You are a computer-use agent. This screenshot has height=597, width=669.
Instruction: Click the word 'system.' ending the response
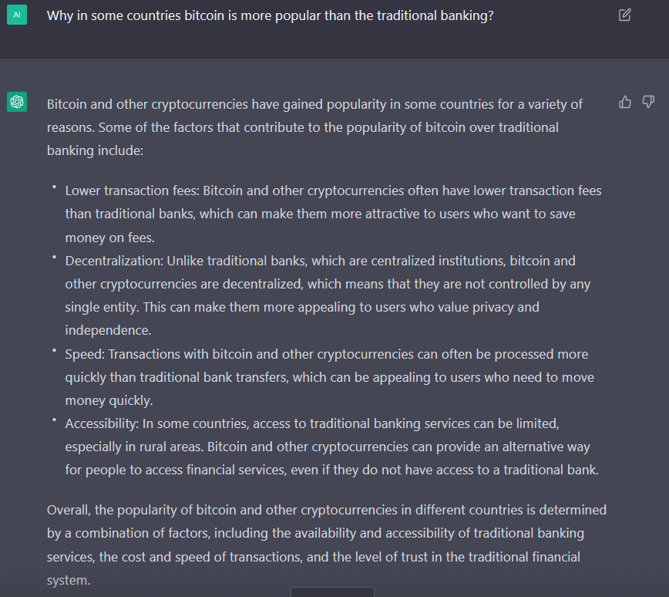(x=69, y=580)
